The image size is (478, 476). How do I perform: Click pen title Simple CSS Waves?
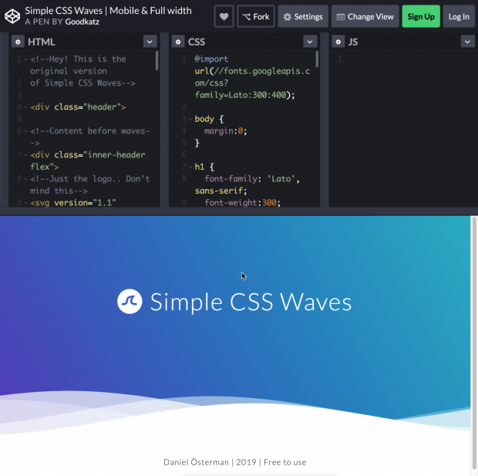coord(108,11)
